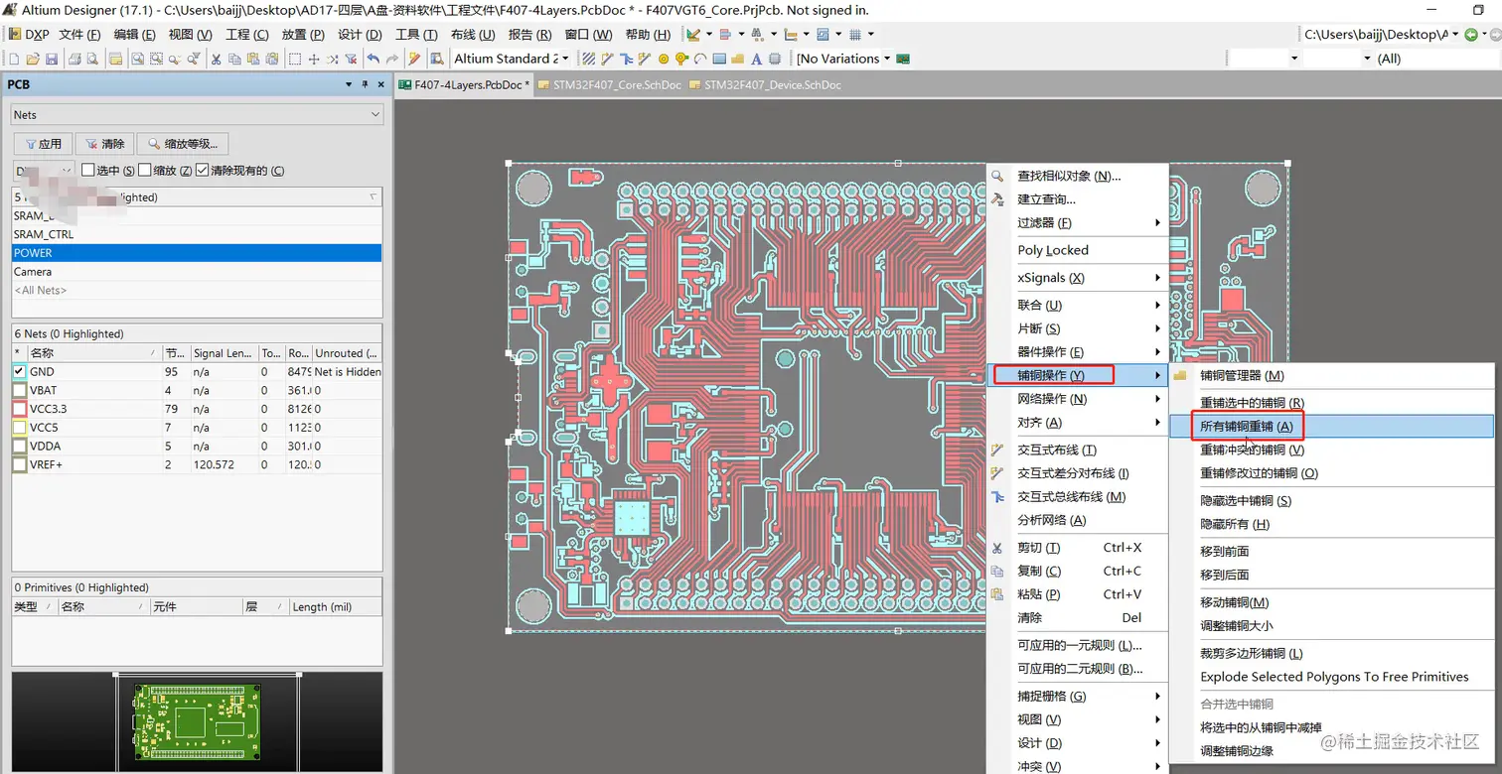
Task: Click the VCC3.3 net color swatch
Action: tap(19, 409)
